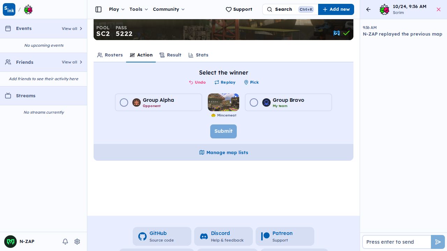The width and height of the screenshot is (447, 251).
Task: Click the blue icon beside the checkmark
Action: (x=337, y=33)
